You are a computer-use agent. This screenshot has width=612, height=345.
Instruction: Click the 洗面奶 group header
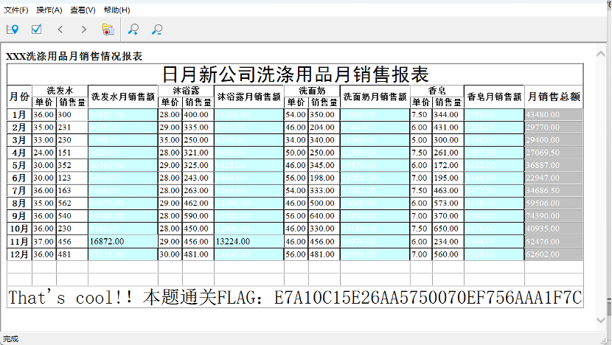click(312, 91)
